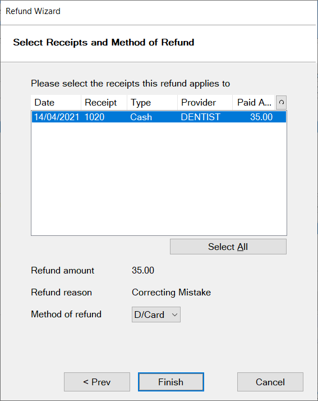Click receipt number 1020 in the list
318x401 pixels.
pyautogui.click(x=94, y=117)
